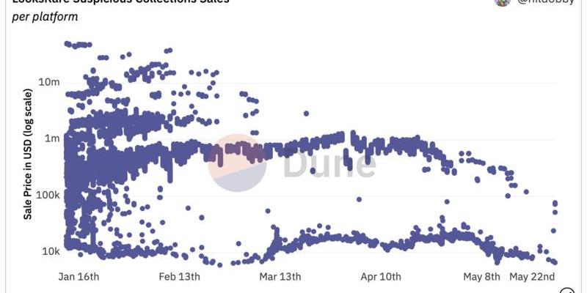The image size is (587, 293).
Task: Click the author avatar icon
Action: point(503,2)
